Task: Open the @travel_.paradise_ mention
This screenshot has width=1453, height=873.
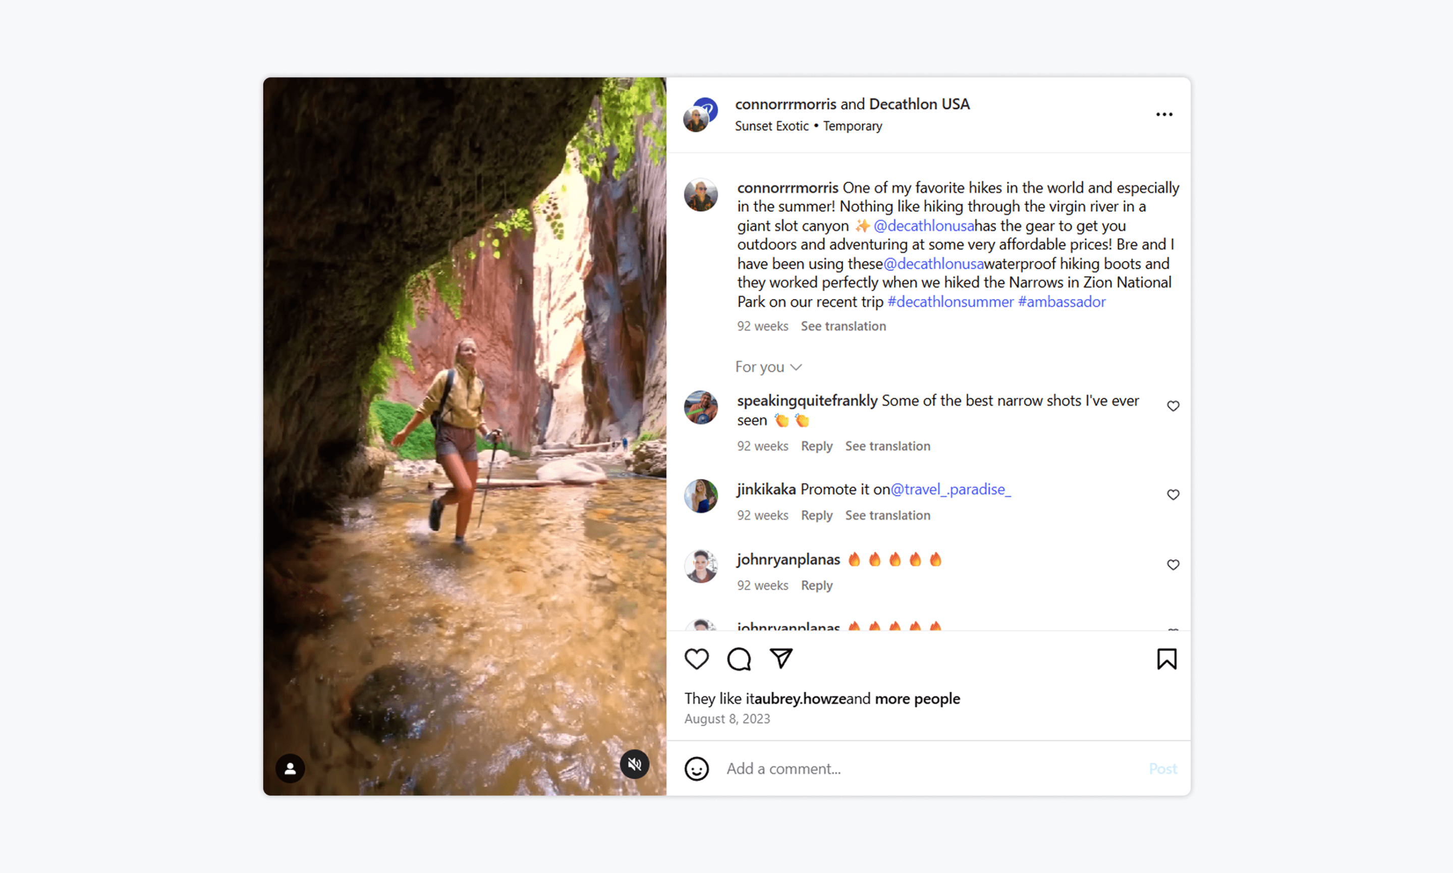Action: point(950,489)
